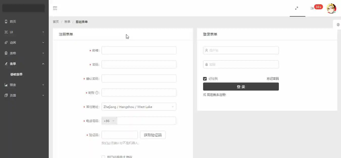Check the 我已经阅读过协议 checkbox
The width and height of the screenshot is (341, 158).
[x=103, y=157]
